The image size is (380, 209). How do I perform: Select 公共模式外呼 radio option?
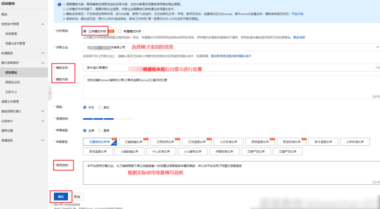(x=85, y=31)
